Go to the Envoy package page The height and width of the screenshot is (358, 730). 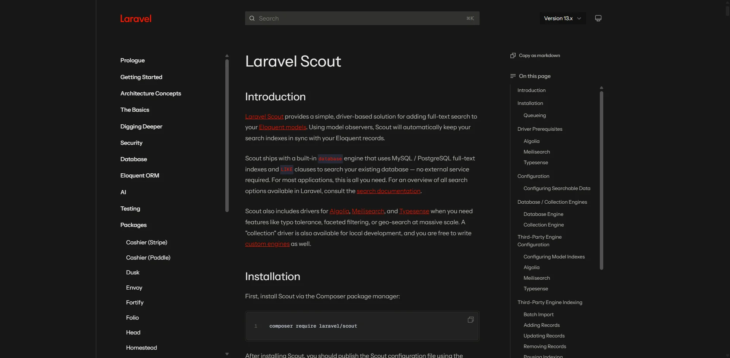click(x=134, y=288)
